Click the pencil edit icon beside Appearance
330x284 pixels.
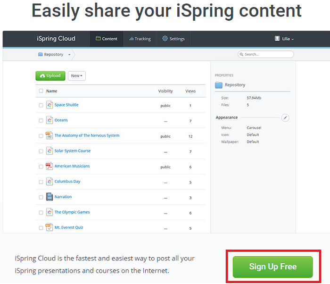tap(285, 117)
